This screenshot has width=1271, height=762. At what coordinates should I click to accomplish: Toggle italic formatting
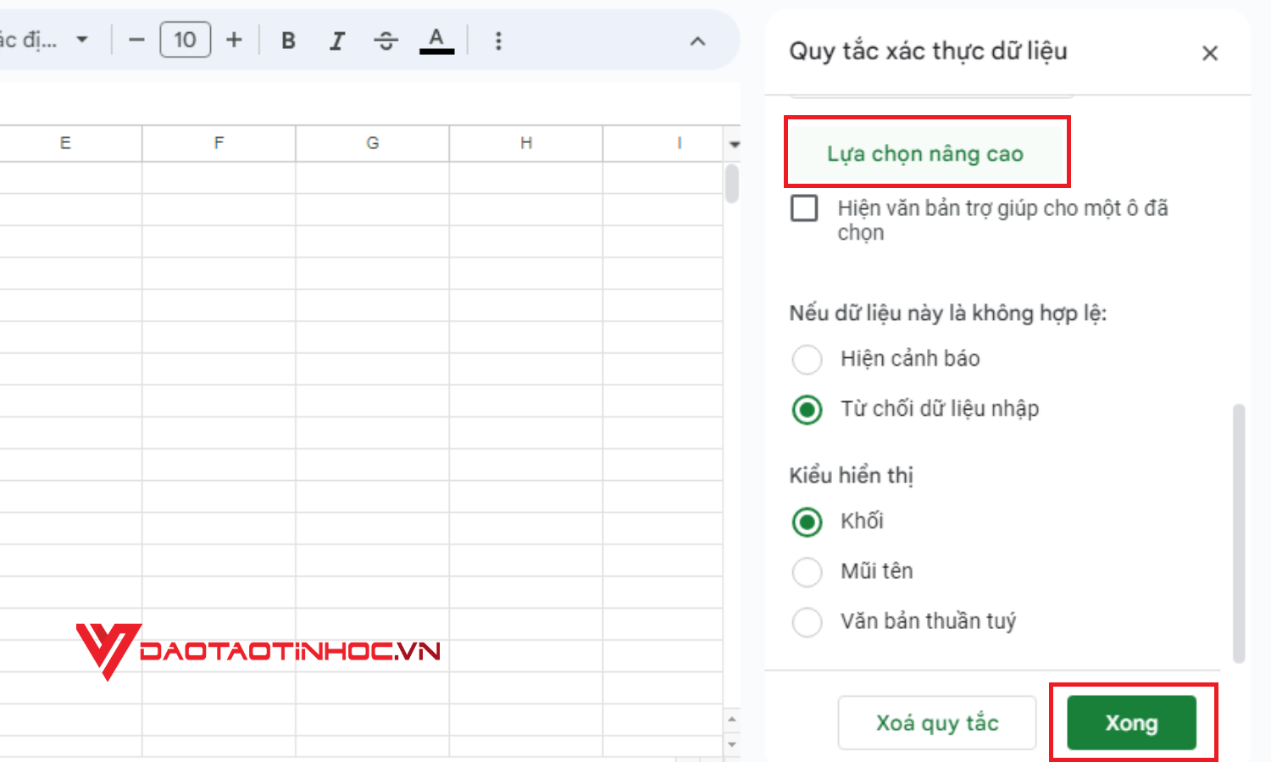(337, 40)
